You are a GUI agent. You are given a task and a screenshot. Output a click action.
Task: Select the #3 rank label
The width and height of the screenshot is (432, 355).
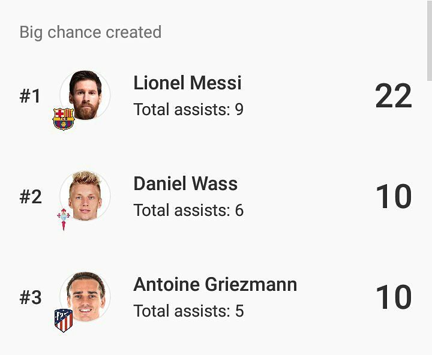31,297
